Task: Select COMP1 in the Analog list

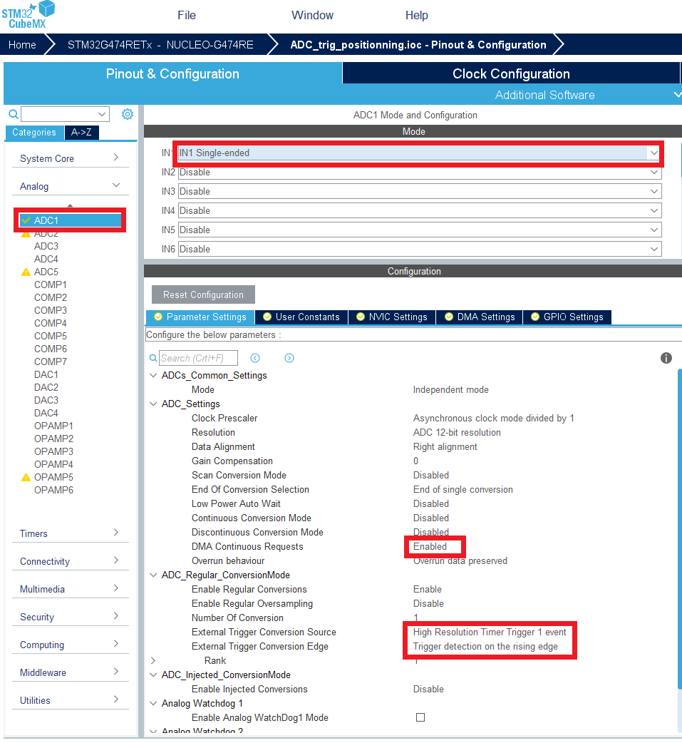Action: [50, 285]
